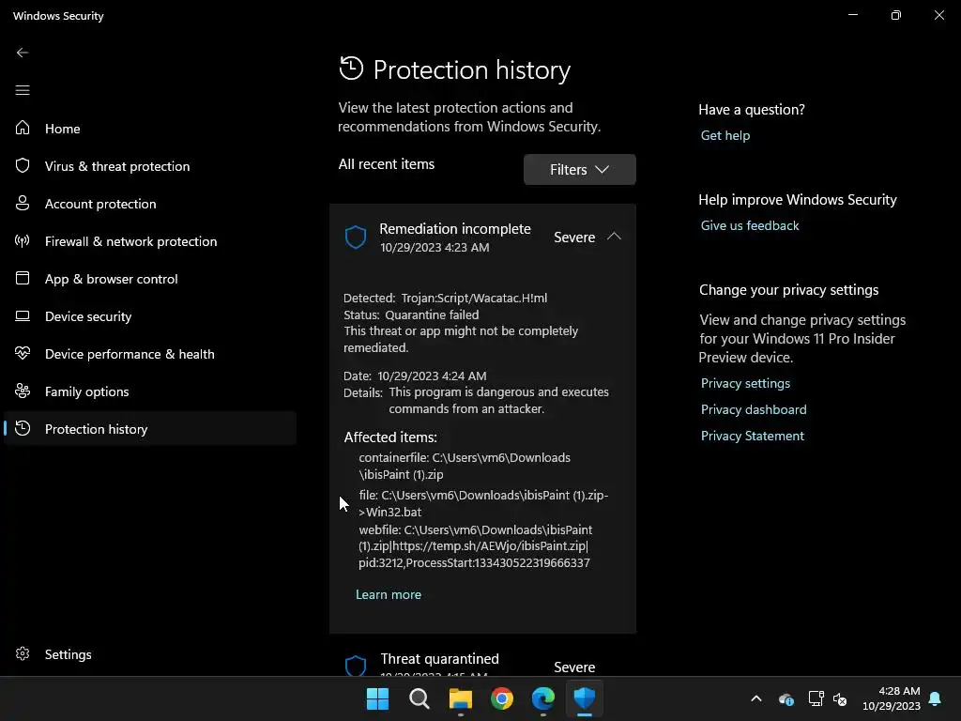
Task: Collapse the Remediation incomplete entry
Action: [x=614, y=237]
